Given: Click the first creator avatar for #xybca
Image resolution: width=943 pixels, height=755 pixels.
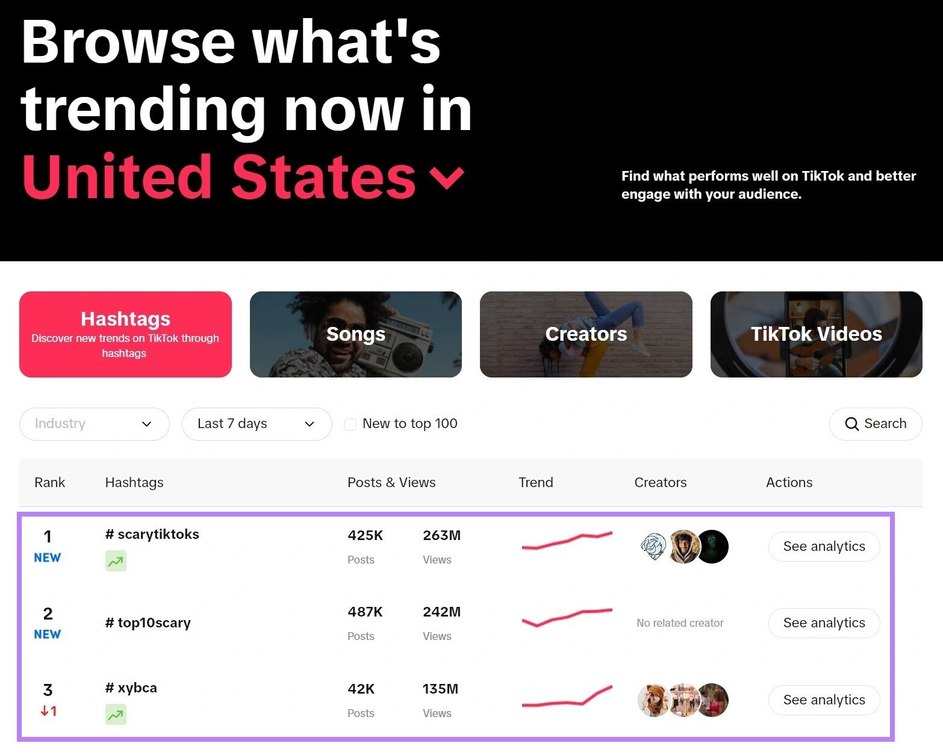Looking at the screenshot, I should pyautogui.click(x=654, y=700).
